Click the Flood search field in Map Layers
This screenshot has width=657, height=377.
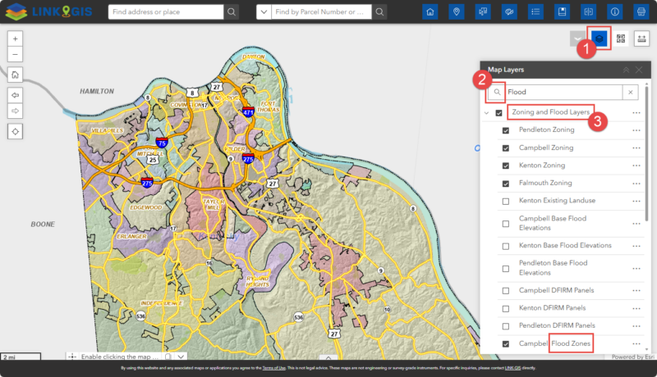564,92
